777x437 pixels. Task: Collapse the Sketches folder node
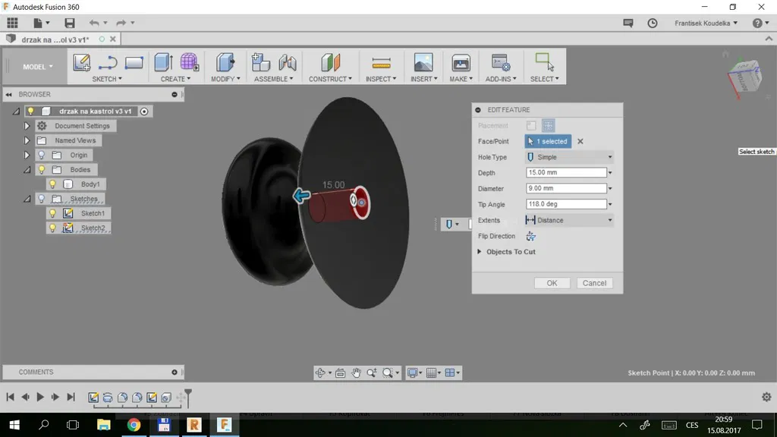pos(27,199)
